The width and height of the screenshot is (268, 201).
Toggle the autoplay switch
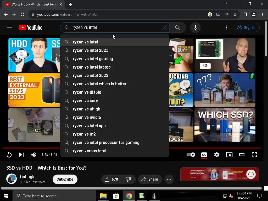point(191,155)
